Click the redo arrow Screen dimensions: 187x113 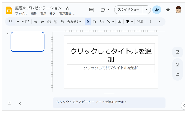[42, 22]
